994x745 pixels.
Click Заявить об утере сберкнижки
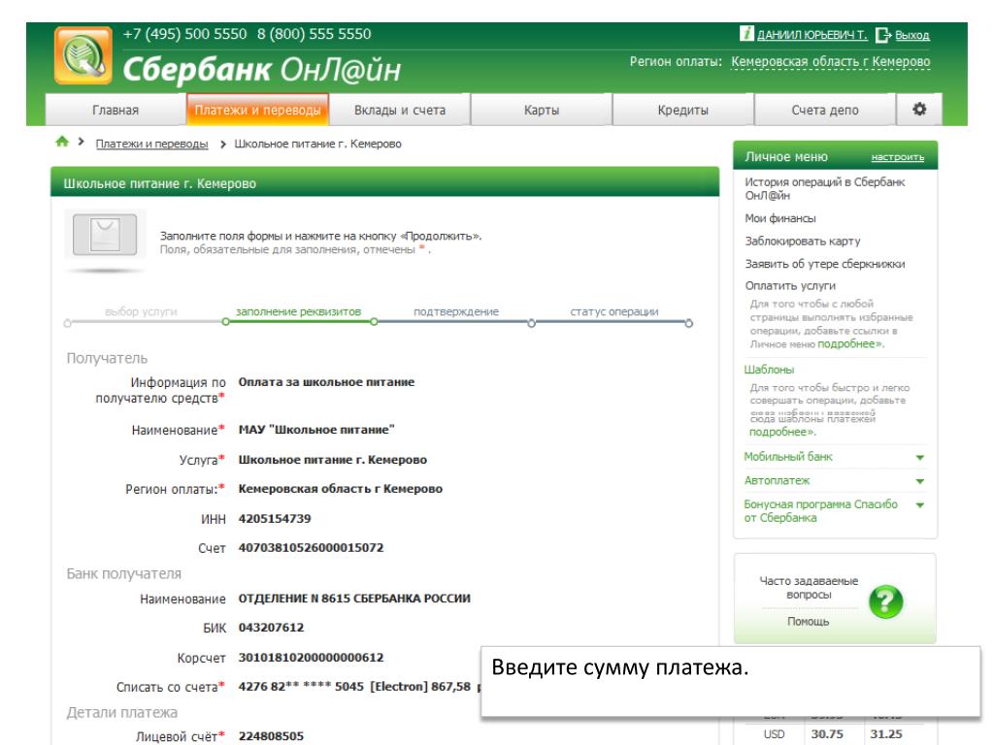825,264
